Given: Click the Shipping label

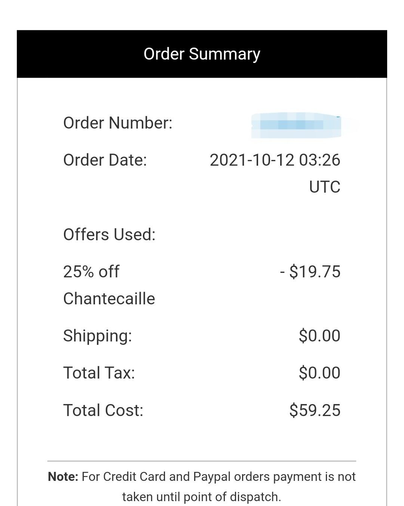Looking at the screenshot, I should pos(98,336).
